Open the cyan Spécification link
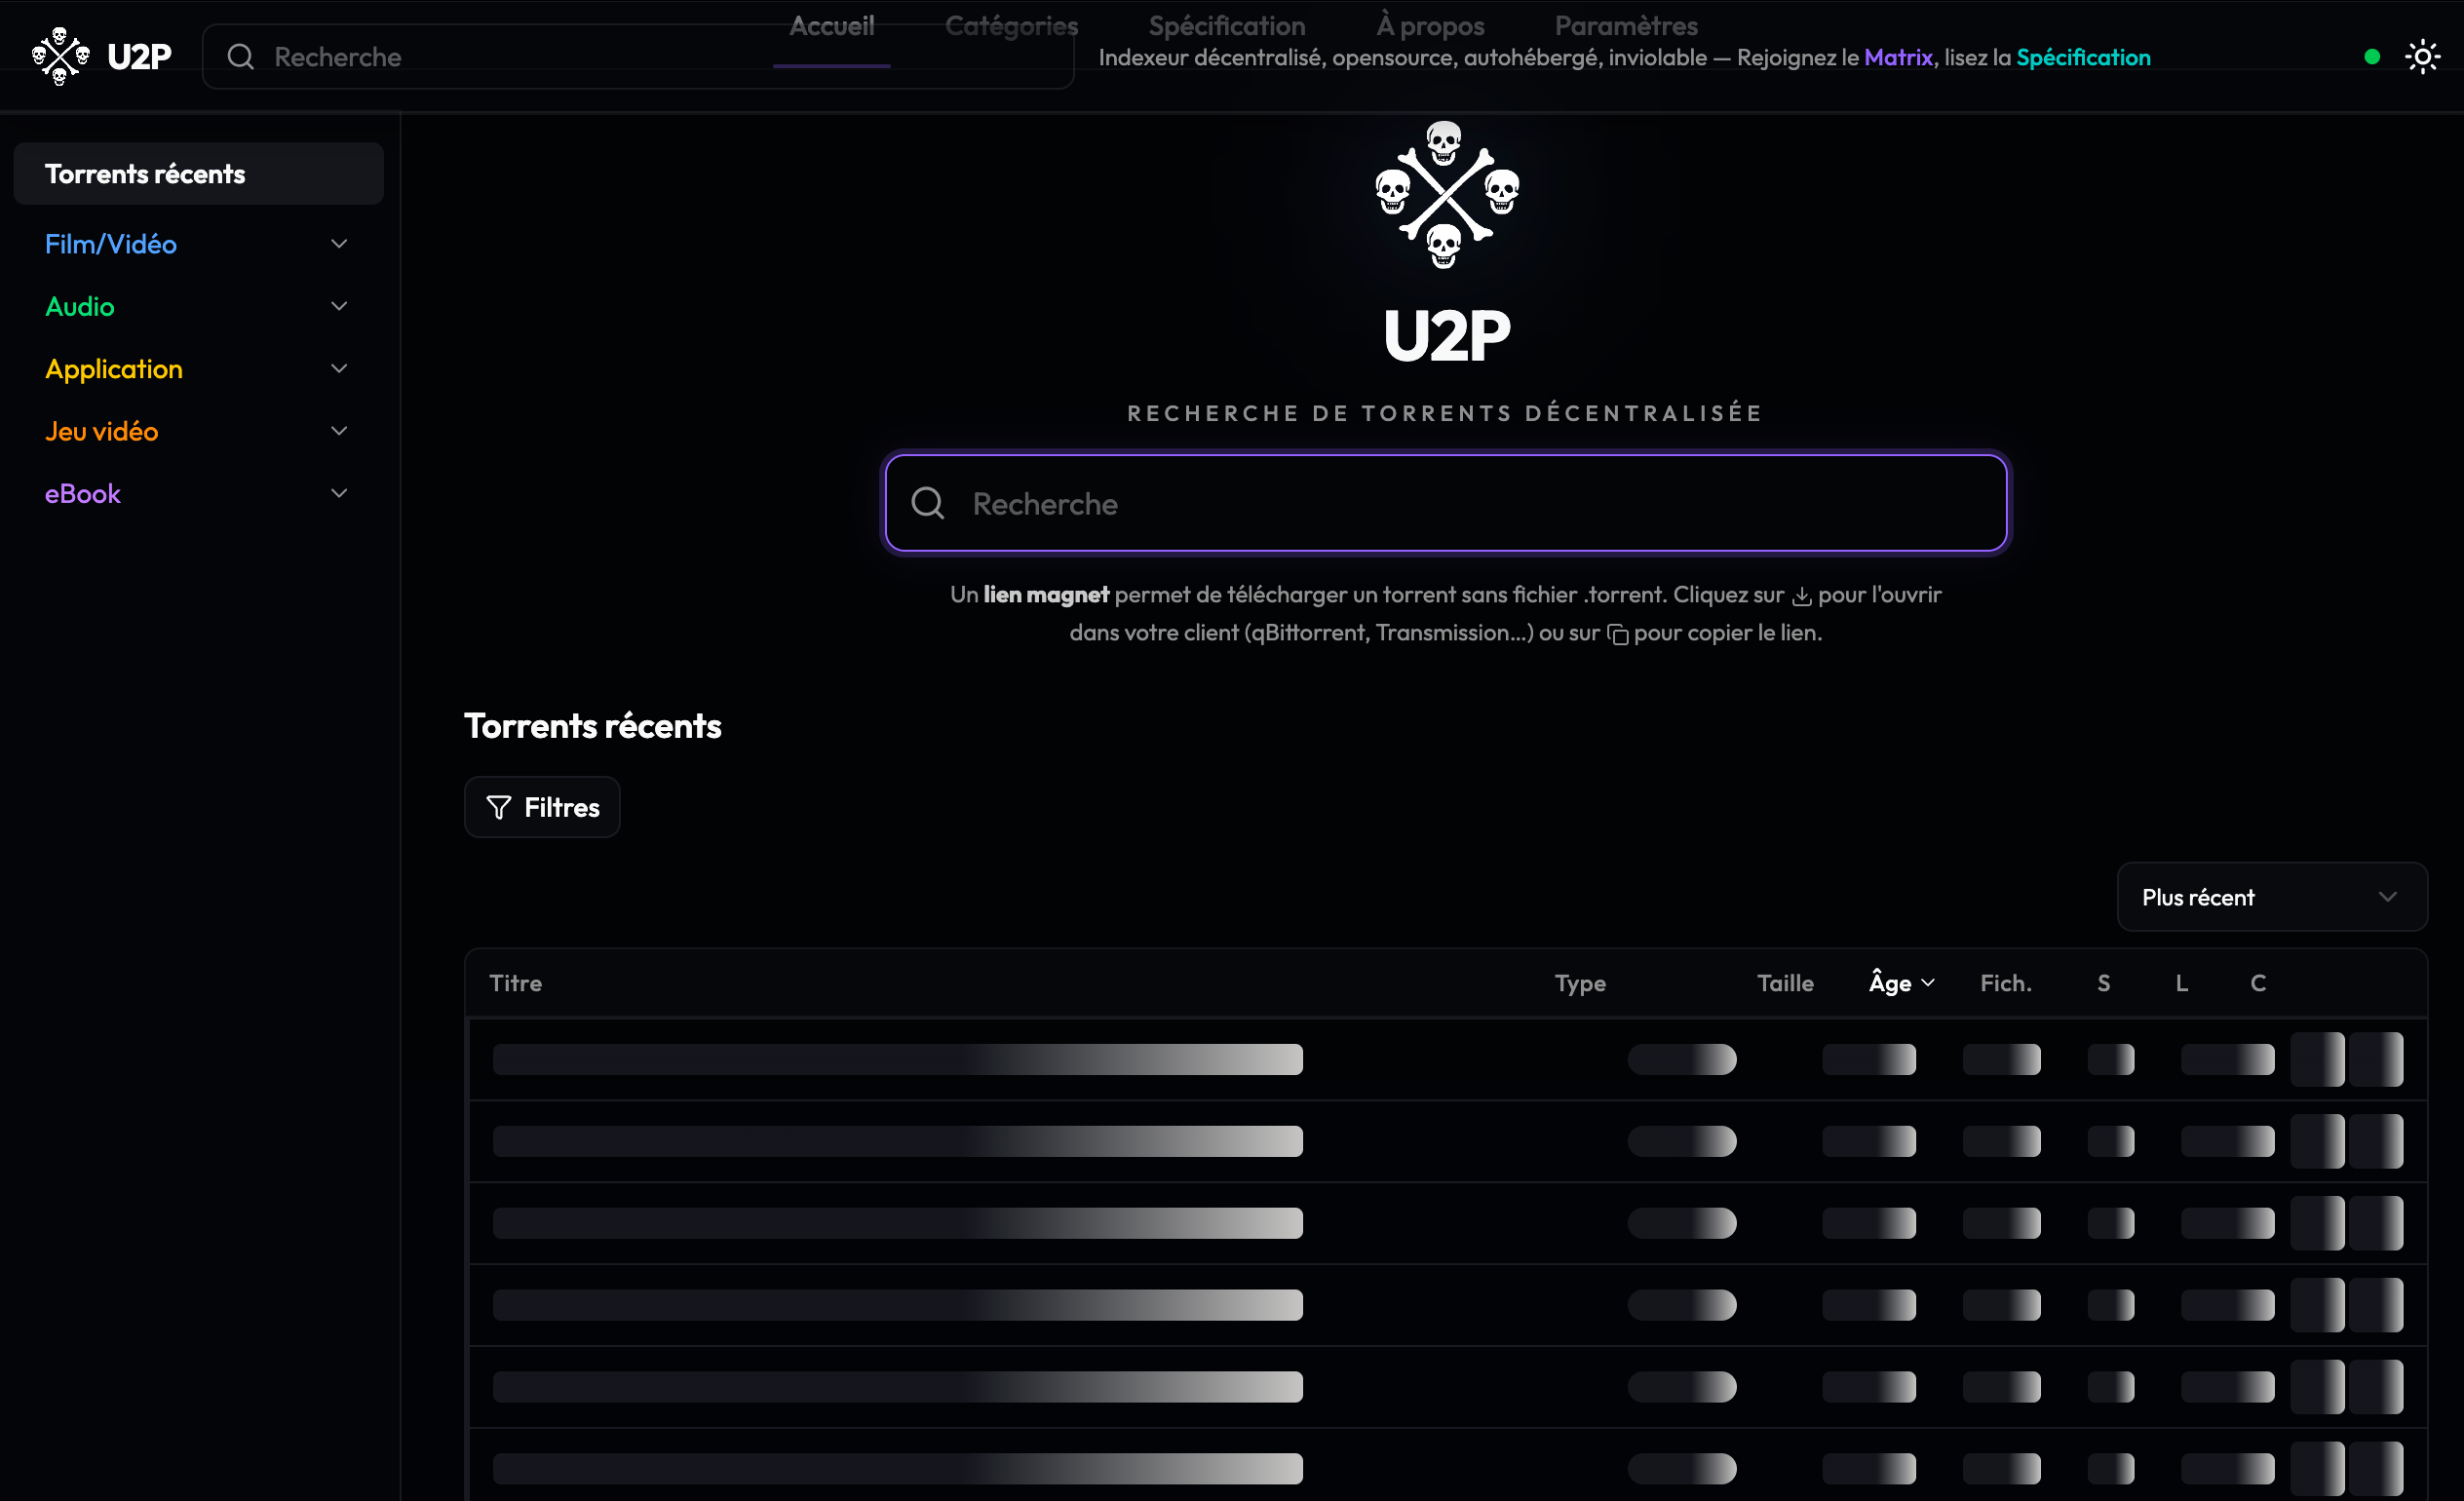The image size is (2464, 1501). pyautogui.click(x=2082, y=58)
